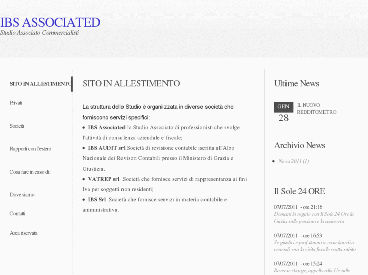368x275 pixels.
Task: Click Studio Associato Commercialisti subtitle
Action: (39, 32)
